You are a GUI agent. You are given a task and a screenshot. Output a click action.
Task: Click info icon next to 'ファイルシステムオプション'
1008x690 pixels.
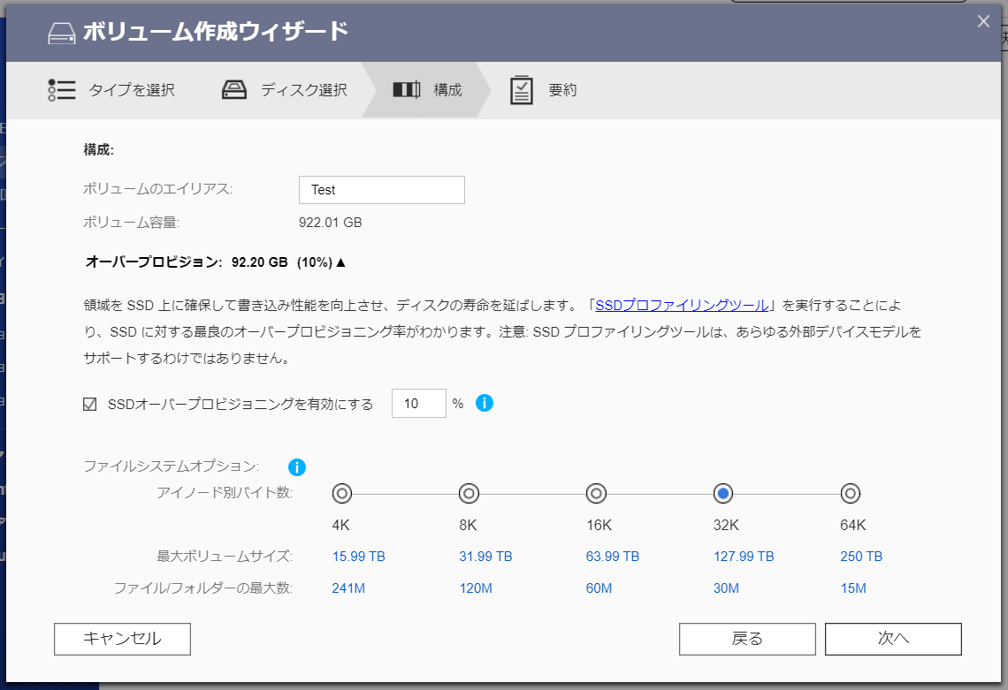297,466
